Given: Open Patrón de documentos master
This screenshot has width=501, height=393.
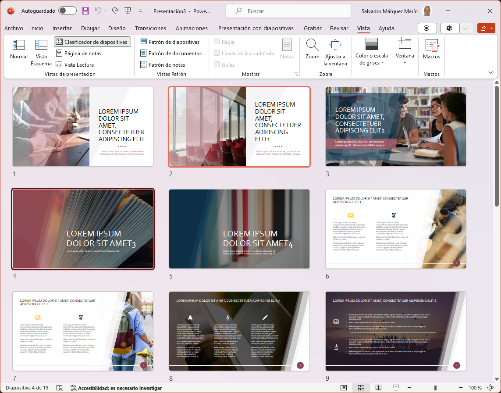Looking at the screenshot, I should (x=171, y=54).
